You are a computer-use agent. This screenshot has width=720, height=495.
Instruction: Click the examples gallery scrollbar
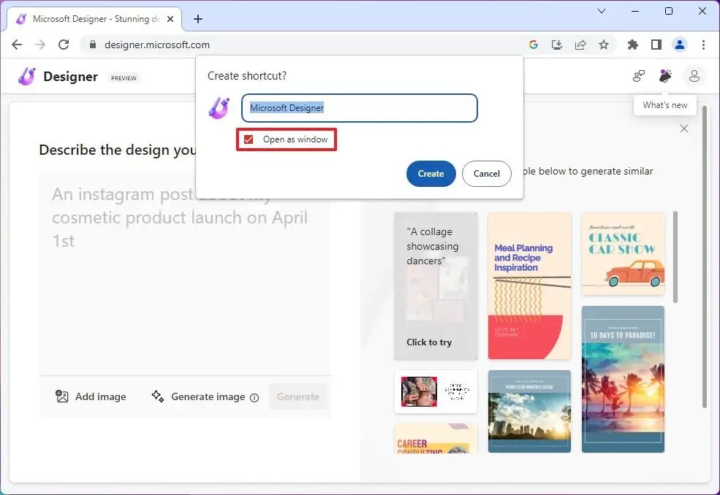[x=675, y=257]
